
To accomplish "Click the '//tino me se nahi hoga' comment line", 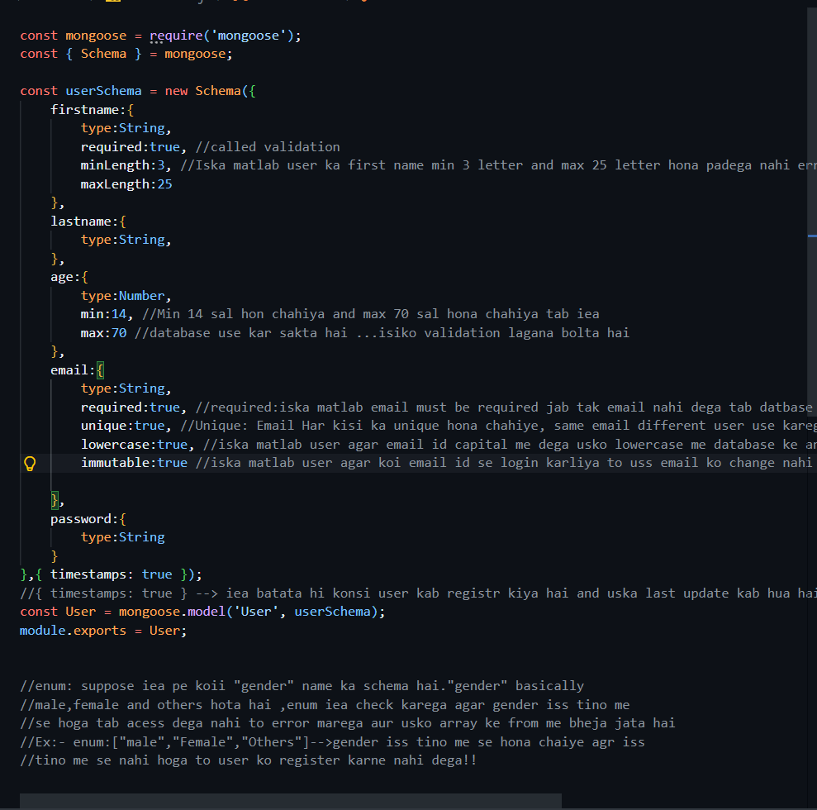I will click(x=248, y=760).
